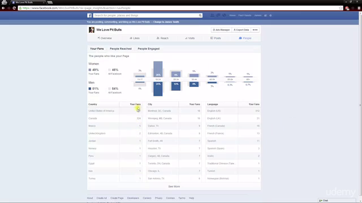Open the Create Page footer link
Screen dimensions: 362x203
(x=117, y=198)
